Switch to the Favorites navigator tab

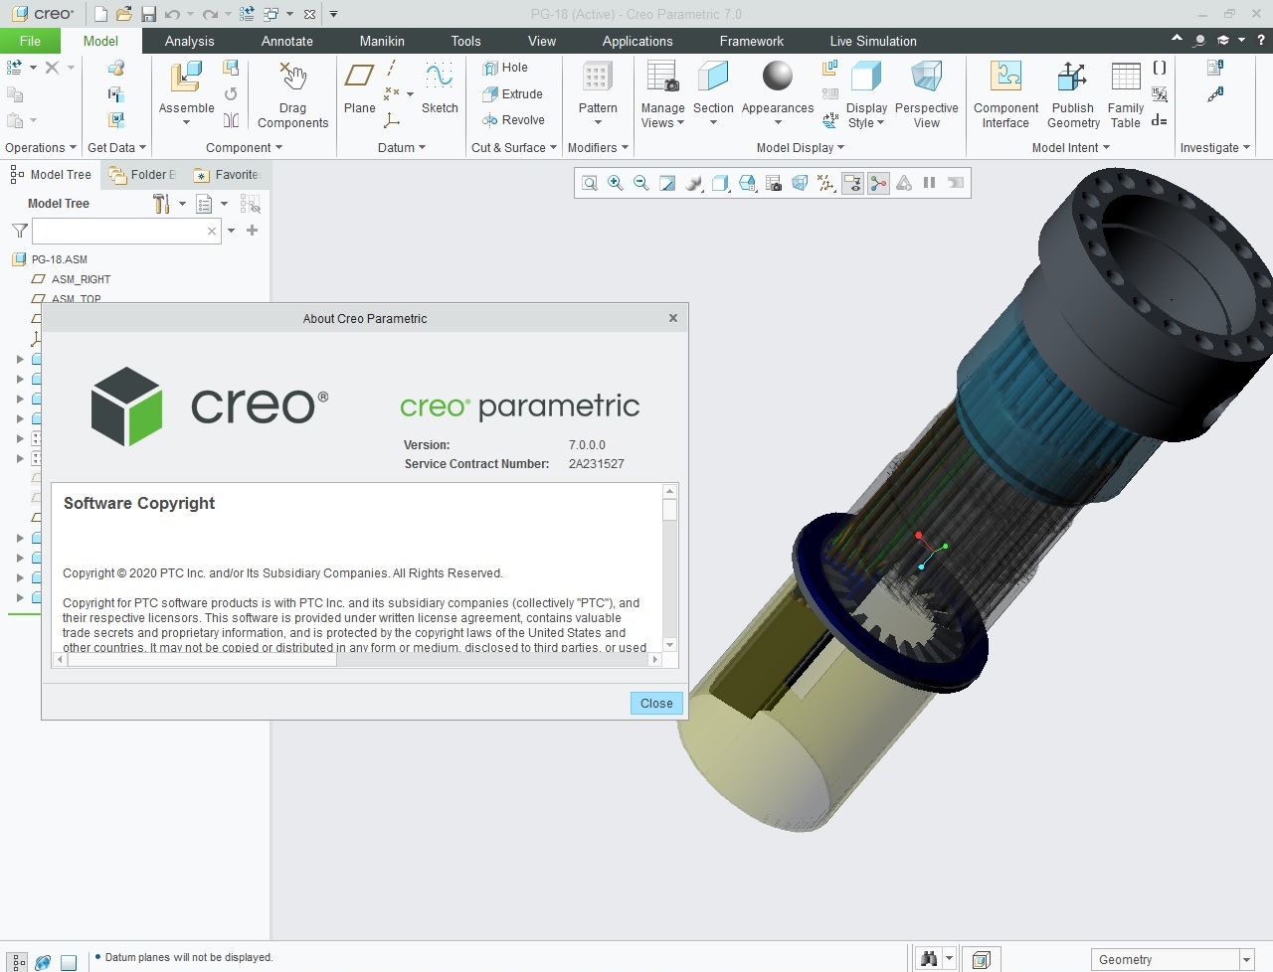[x=228, y=175]
